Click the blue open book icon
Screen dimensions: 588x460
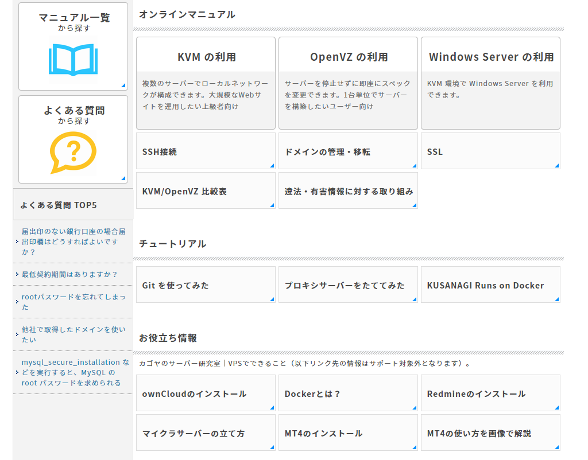coord(72,59)
